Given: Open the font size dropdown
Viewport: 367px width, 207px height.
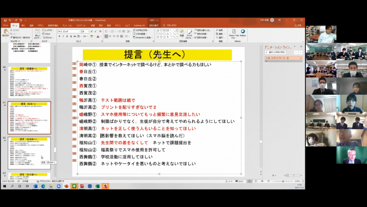Looking at the screenshot, I should point(88,31).
